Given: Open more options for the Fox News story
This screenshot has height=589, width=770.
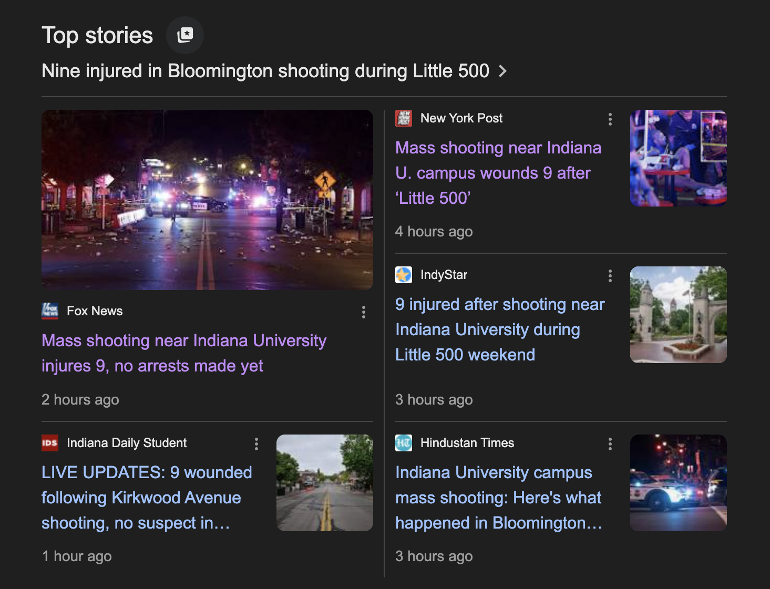Looking at the screenshot, I should pos(364,312).
